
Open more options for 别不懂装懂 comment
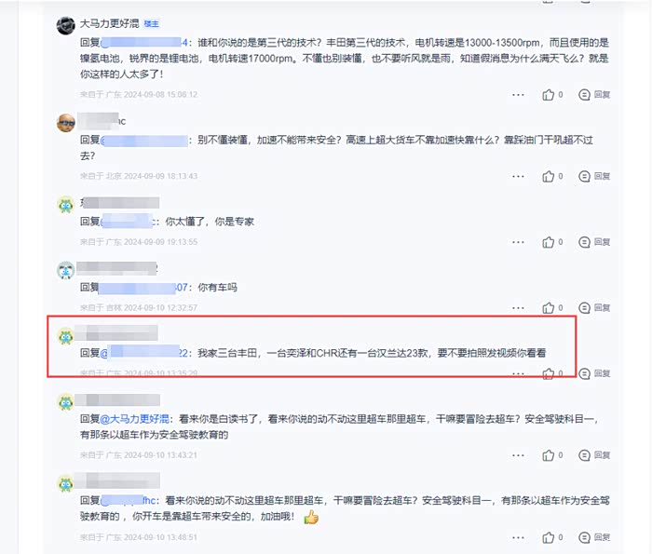518,177
